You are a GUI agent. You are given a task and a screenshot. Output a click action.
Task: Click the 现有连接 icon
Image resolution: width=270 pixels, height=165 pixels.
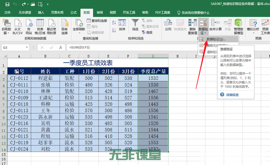click(65, 27)
